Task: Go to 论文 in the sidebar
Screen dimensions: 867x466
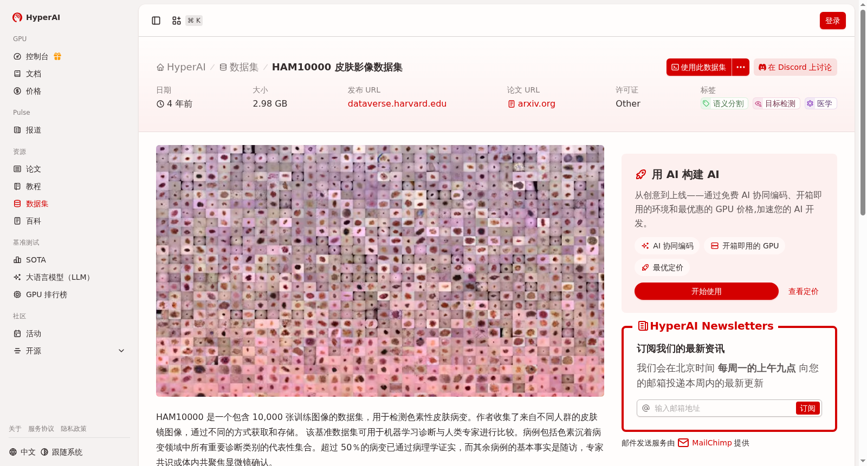Action: pyautogui.click(x=34, y=169)
